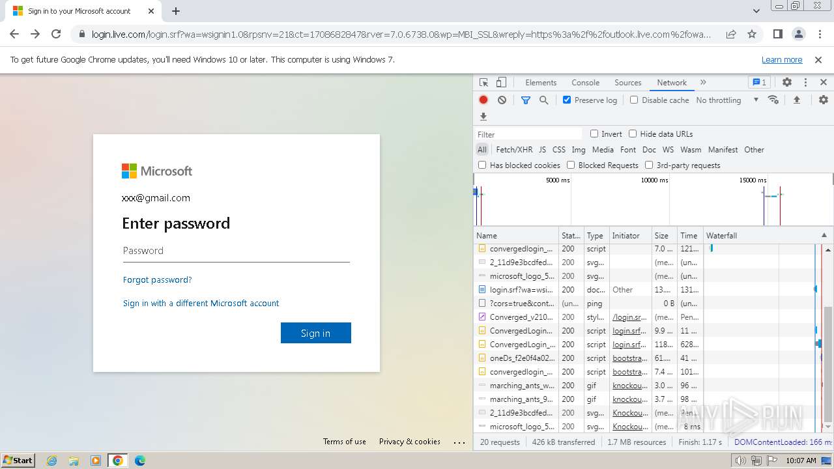The width and height of the screenshot is (834, 469).
Task: Open Privacy & cookies link
Action: tap(410, 441)
